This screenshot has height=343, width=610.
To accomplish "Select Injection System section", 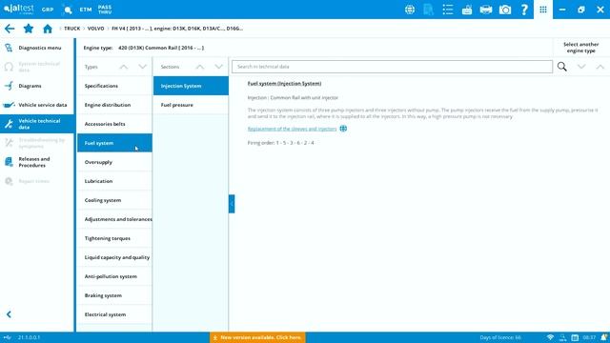I will pyautogui.click(x=191, y=86).
